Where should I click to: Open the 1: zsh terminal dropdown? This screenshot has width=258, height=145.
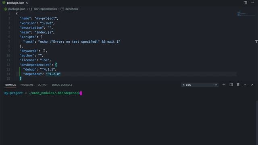[200, 85]
